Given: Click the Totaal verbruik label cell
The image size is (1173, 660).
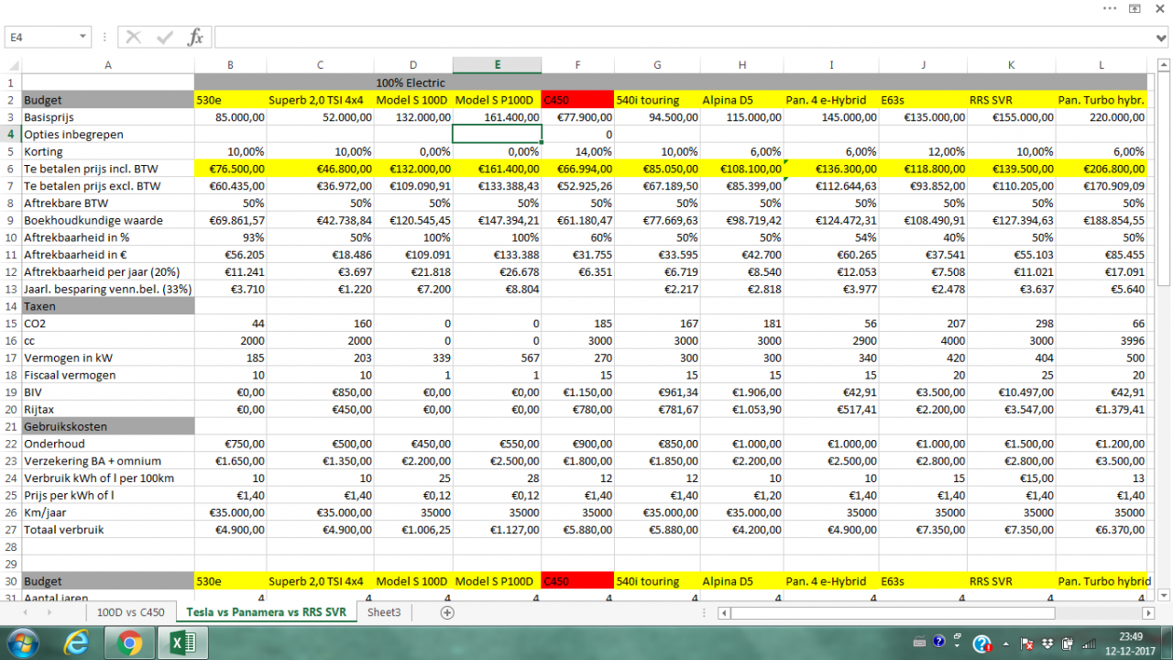Looking at the screenshot, I should [108, 530].
